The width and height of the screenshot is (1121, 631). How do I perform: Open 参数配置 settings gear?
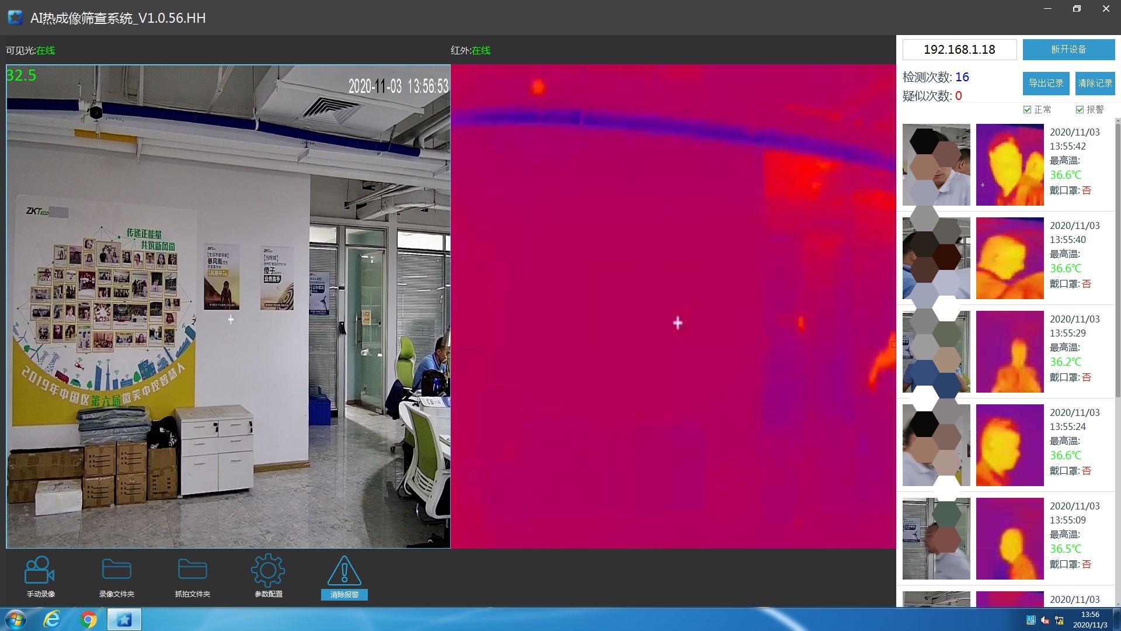click(268, 570)
